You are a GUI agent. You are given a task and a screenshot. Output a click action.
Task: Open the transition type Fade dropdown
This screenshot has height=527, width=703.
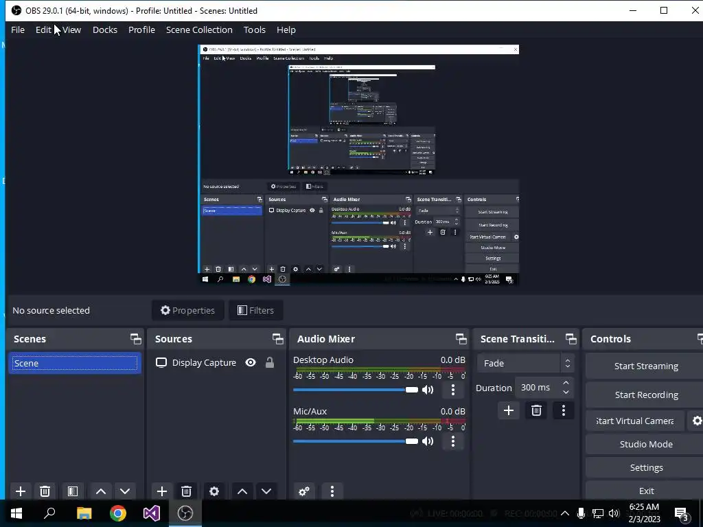click(525, 363)
